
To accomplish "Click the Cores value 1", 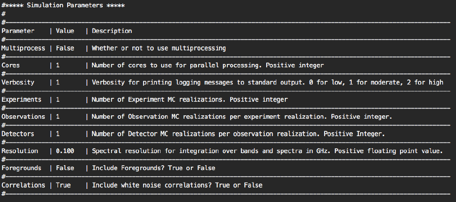I will [57, 65].
